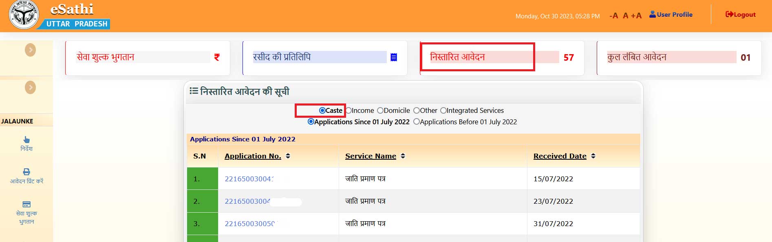Increase font size with +A
The width and height of the screenshot is (772, 242).
click(x=636, y=15)
